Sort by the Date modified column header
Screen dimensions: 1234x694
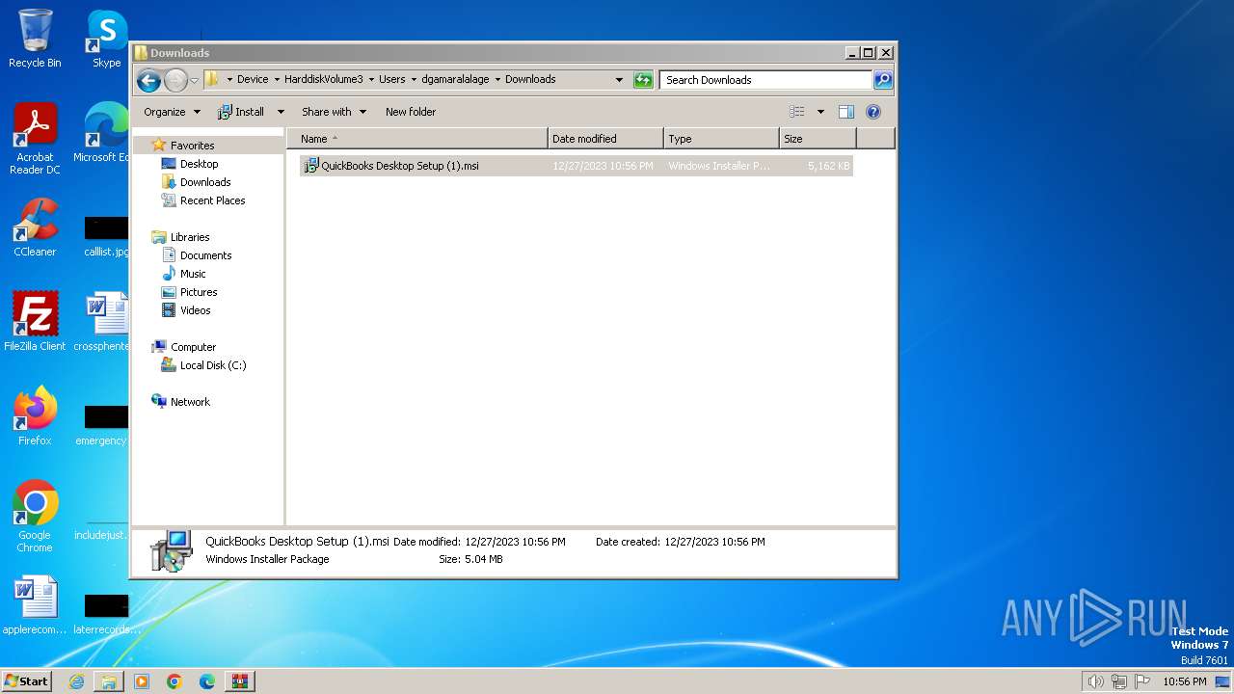pyautogui.click(x=605, y=139)
